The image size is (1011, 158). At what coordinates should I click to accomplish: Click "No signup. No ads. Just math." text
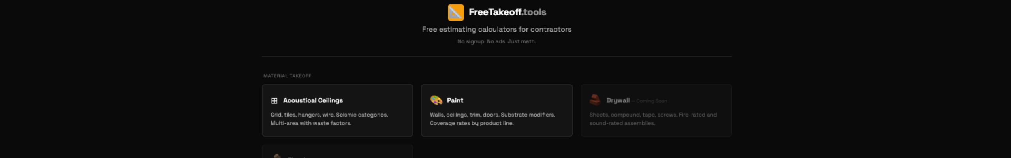pos(496,41)
